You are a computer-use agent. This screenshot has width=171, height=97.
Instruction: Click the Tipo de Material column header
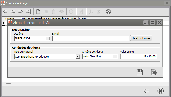tap(31, 19)
